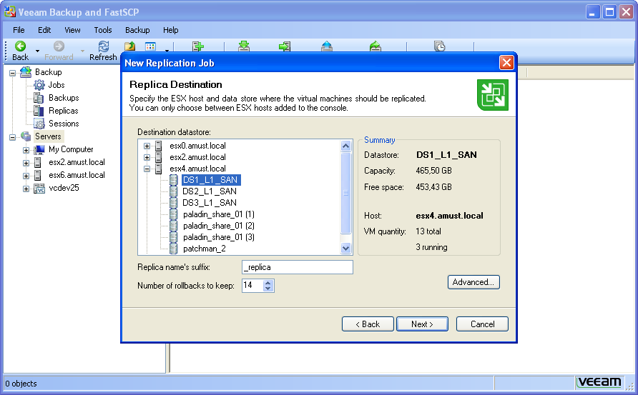Click the vcdev25 vCenter icon
Screen dimensions: 638x395
[39, 188]
